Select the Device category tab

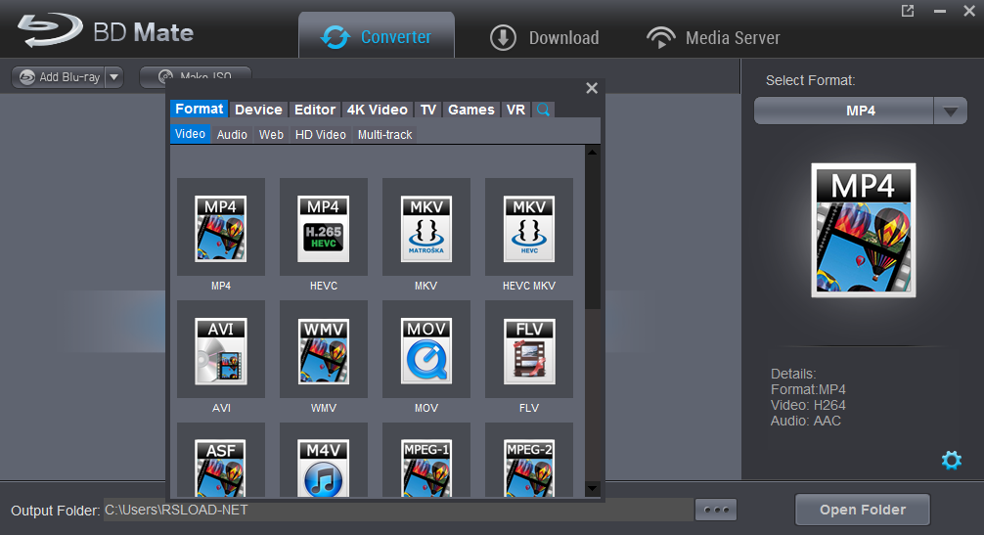258,110
